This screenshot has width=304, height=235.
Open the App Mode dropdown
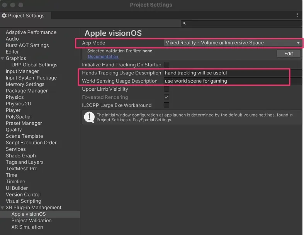(x=233, y=43)
